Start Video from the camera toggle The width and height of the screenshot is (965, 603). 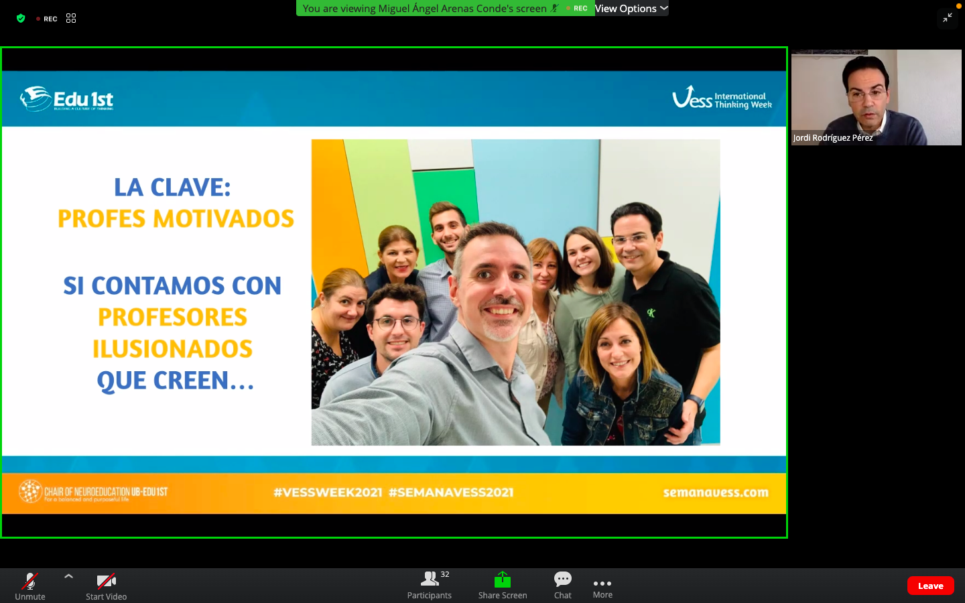click(x=106, y=585)
